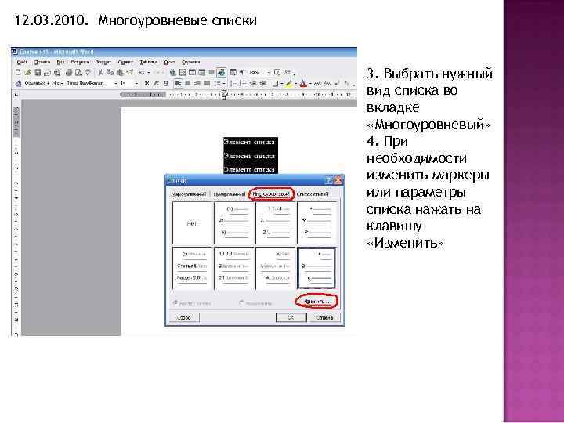This screenshot has height=423, width=564.
Task: Toggle Bold formatting (Ж) button
Action: coord(146,83)
